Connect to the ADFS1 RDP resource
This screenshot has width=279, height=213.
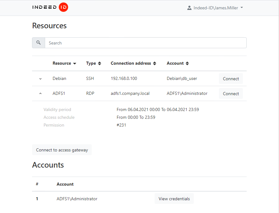[231, 94]
